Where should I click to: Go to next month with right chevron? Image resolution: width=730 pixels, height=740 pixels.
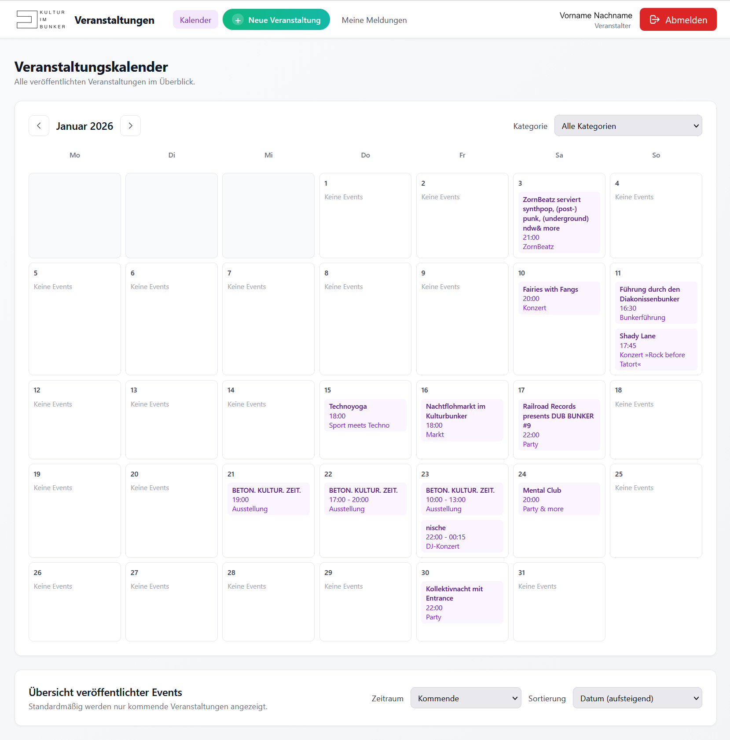(130, 126)
